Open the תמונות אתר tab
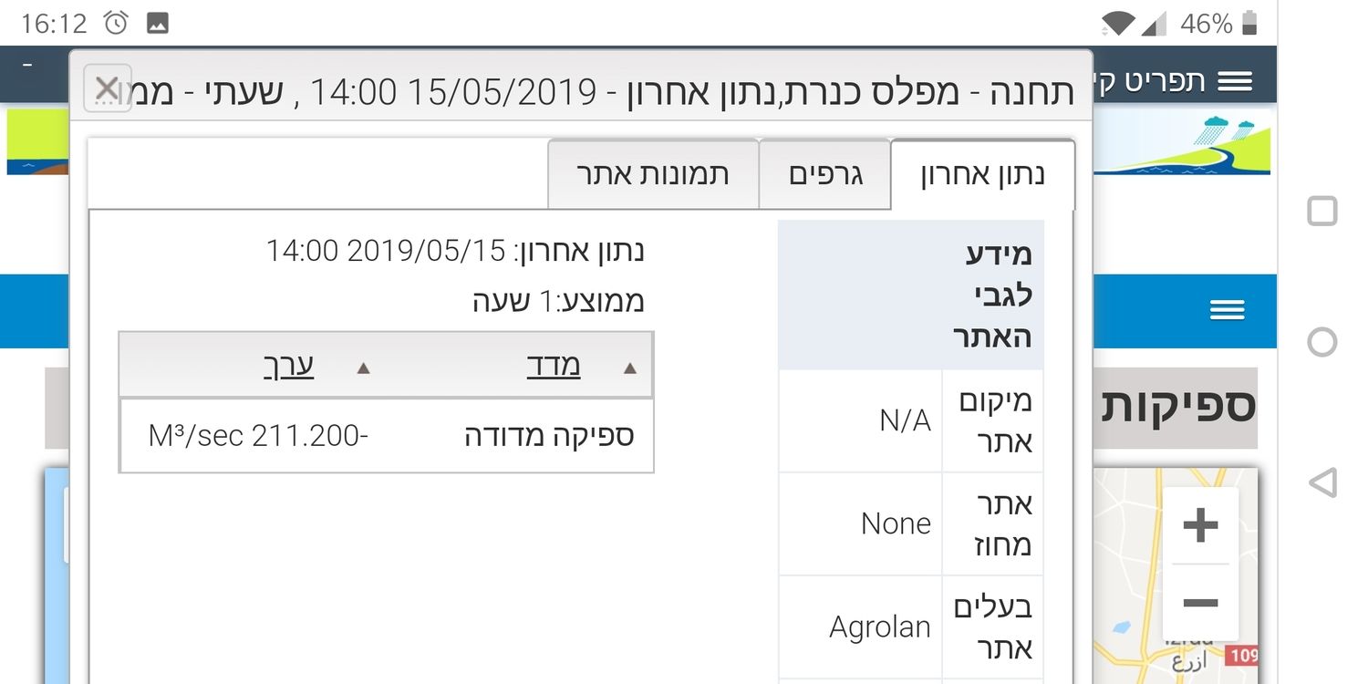Screen dimensions: 1368x684 (653, 174)
